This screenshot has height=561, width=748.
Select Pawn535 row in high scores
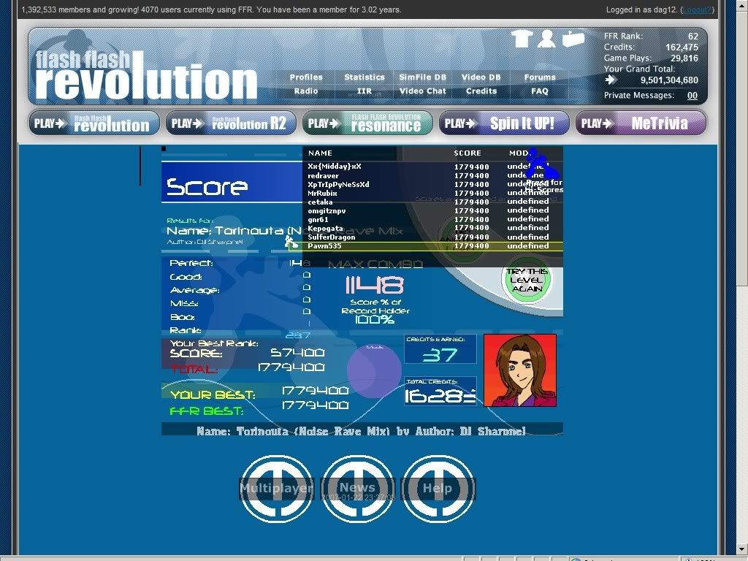[x=432, y=246]
